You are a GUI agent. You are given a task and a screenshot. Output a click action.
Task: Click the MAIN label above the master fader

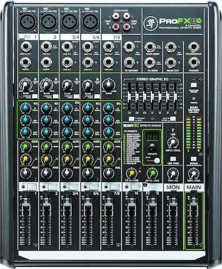(194, 187)
